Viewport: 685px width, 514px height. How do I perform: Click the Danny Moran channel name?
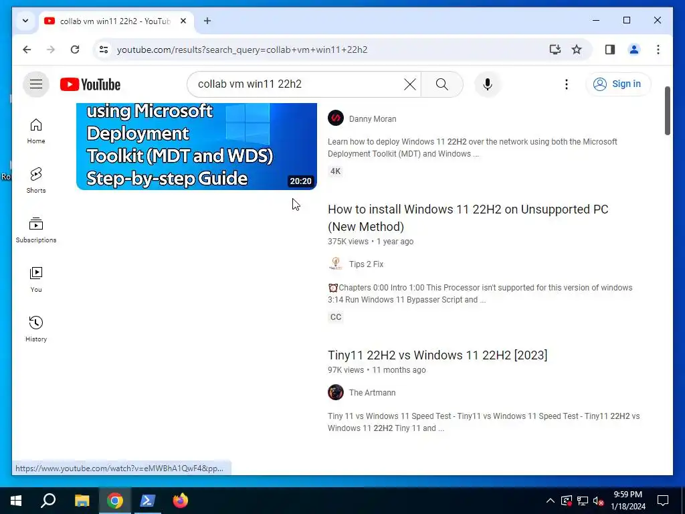pos(373,119)
